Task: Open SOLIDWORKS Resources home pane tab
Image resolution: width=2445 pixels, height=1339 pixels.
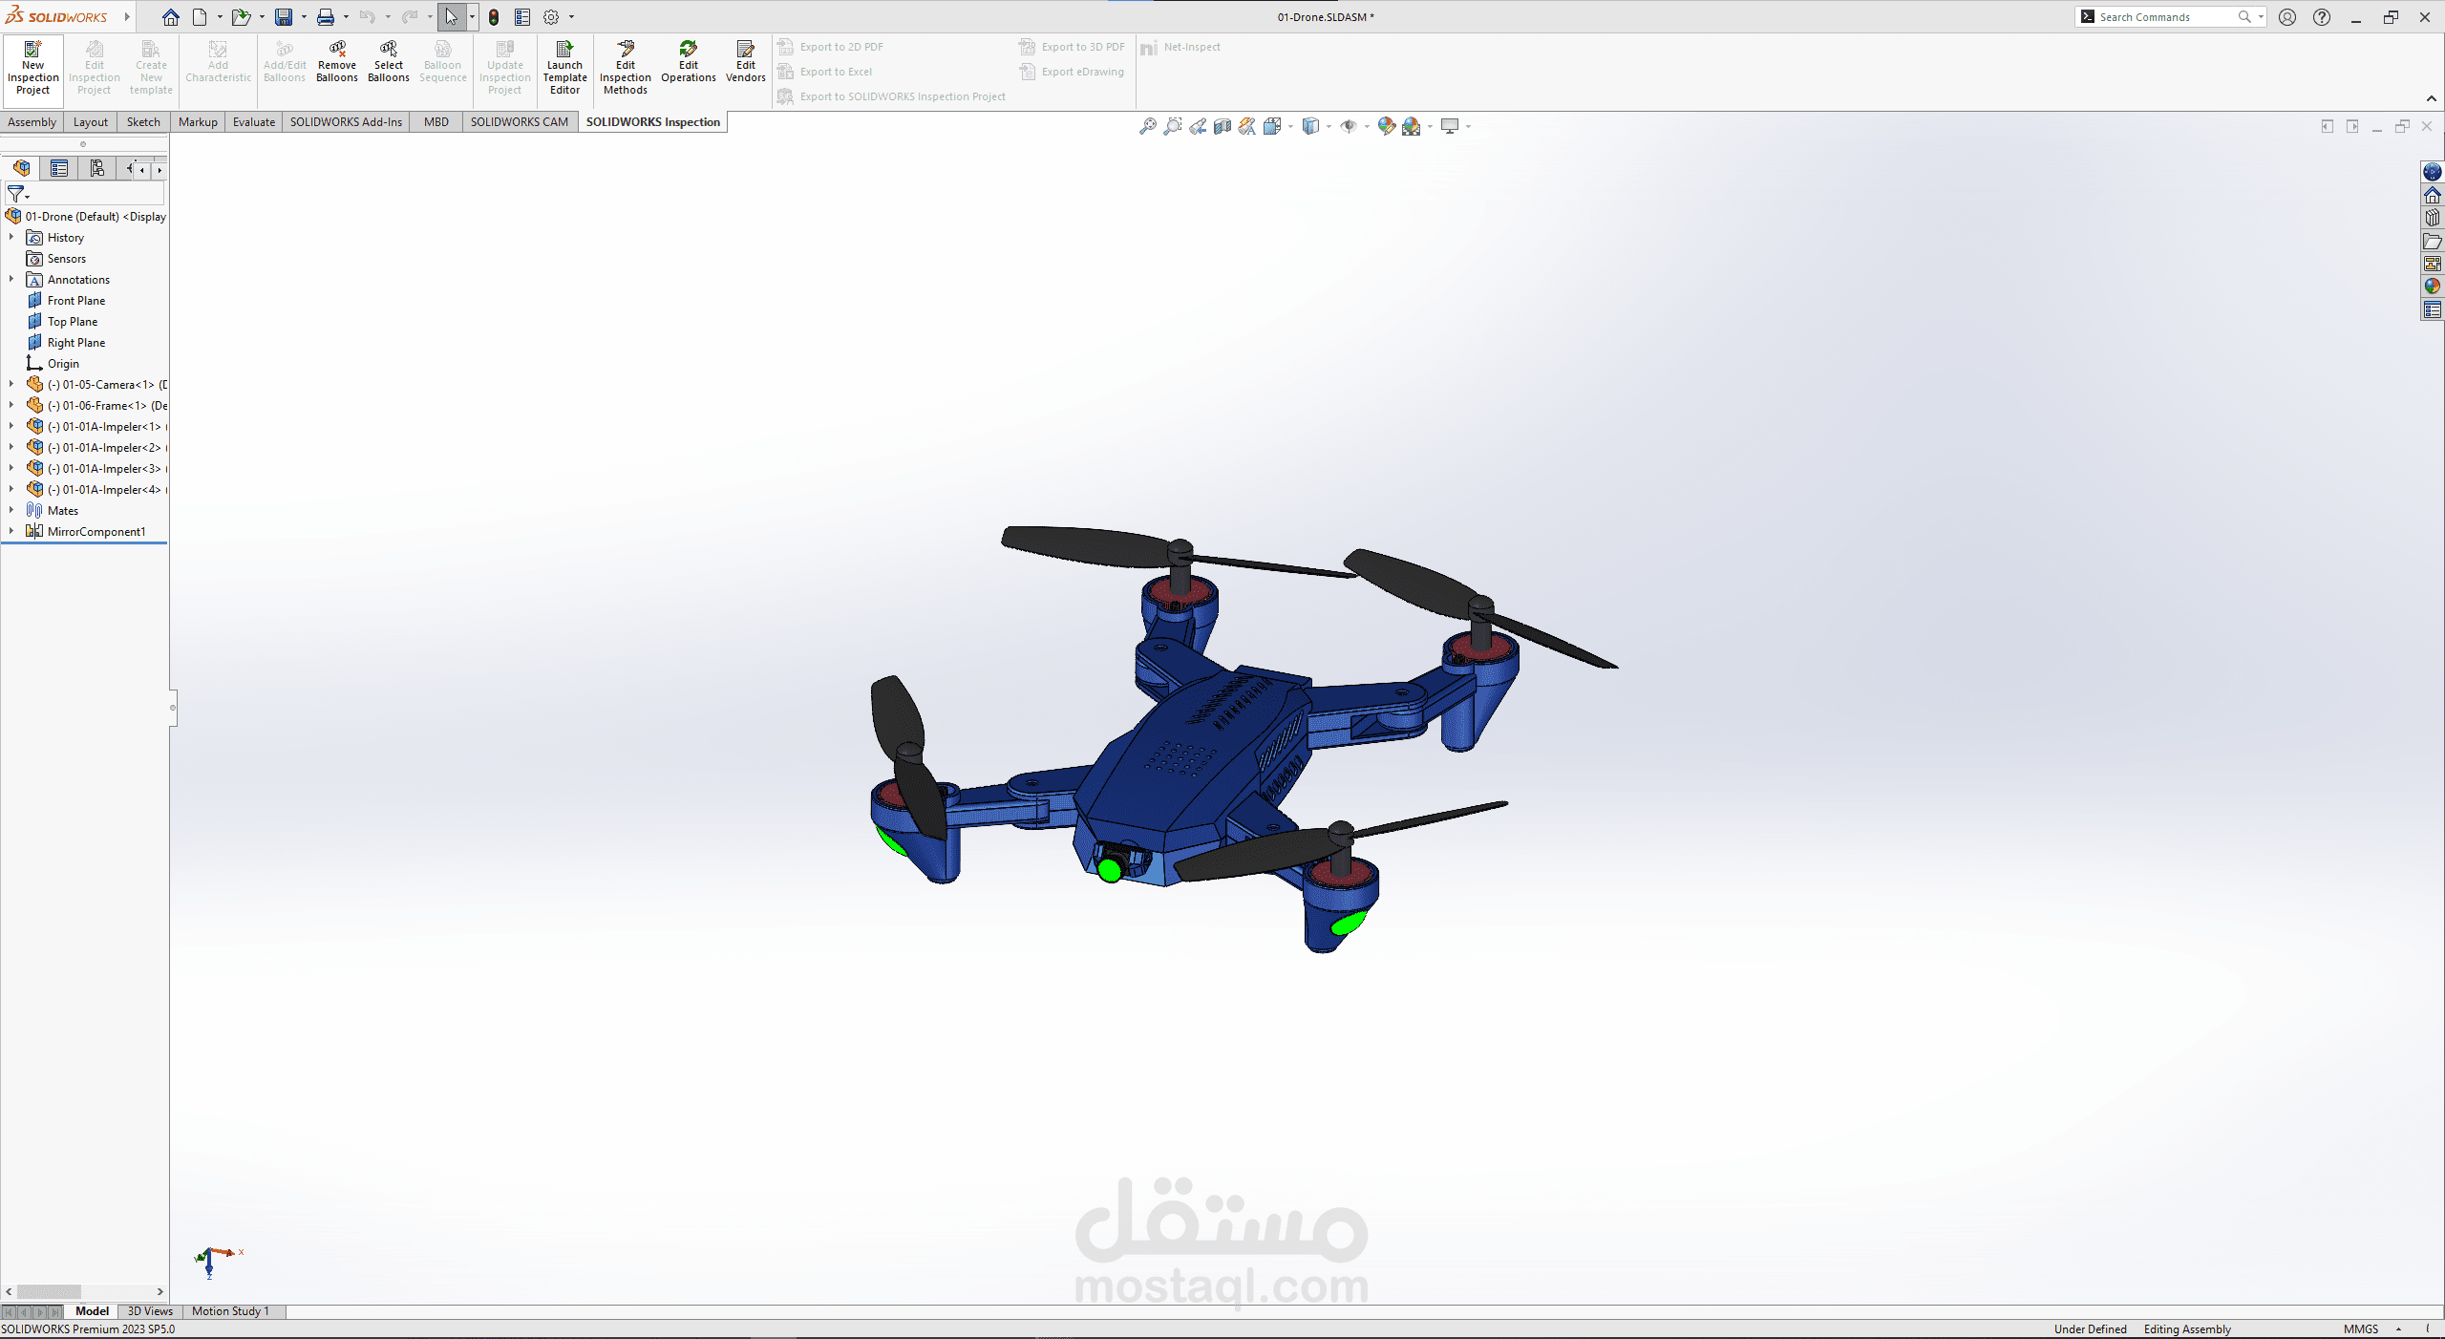Action: pyautogui.click(x=2433, y=195)
